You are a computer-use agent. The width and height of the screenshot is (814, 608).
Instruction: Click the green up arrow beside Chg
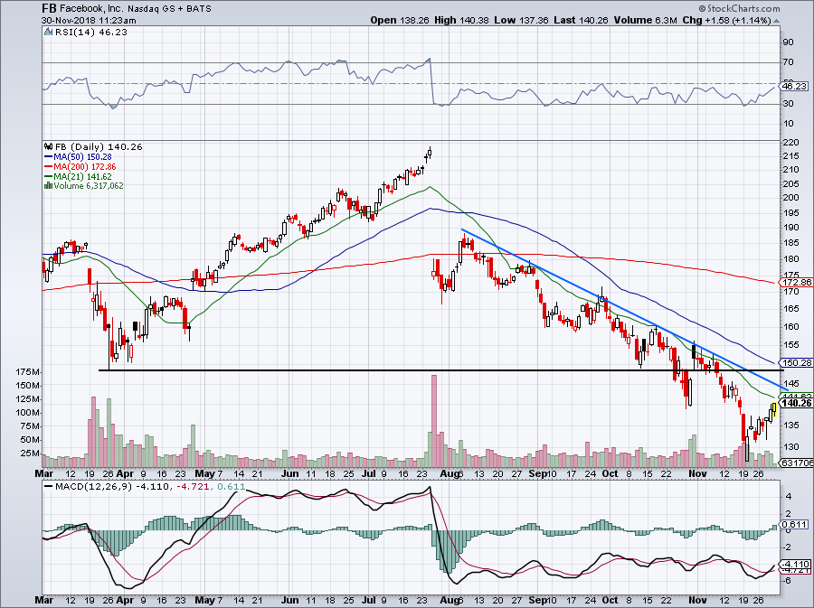pos(776,21)
